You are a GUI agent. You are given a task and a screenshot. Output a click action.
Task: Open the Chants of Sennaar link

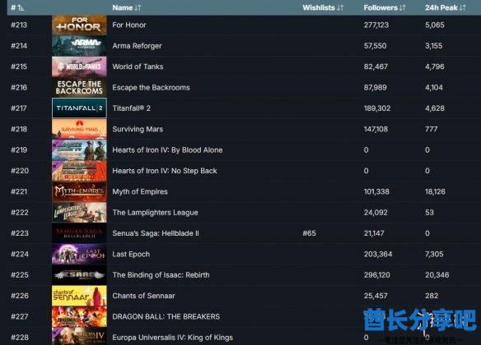point(143,296)
